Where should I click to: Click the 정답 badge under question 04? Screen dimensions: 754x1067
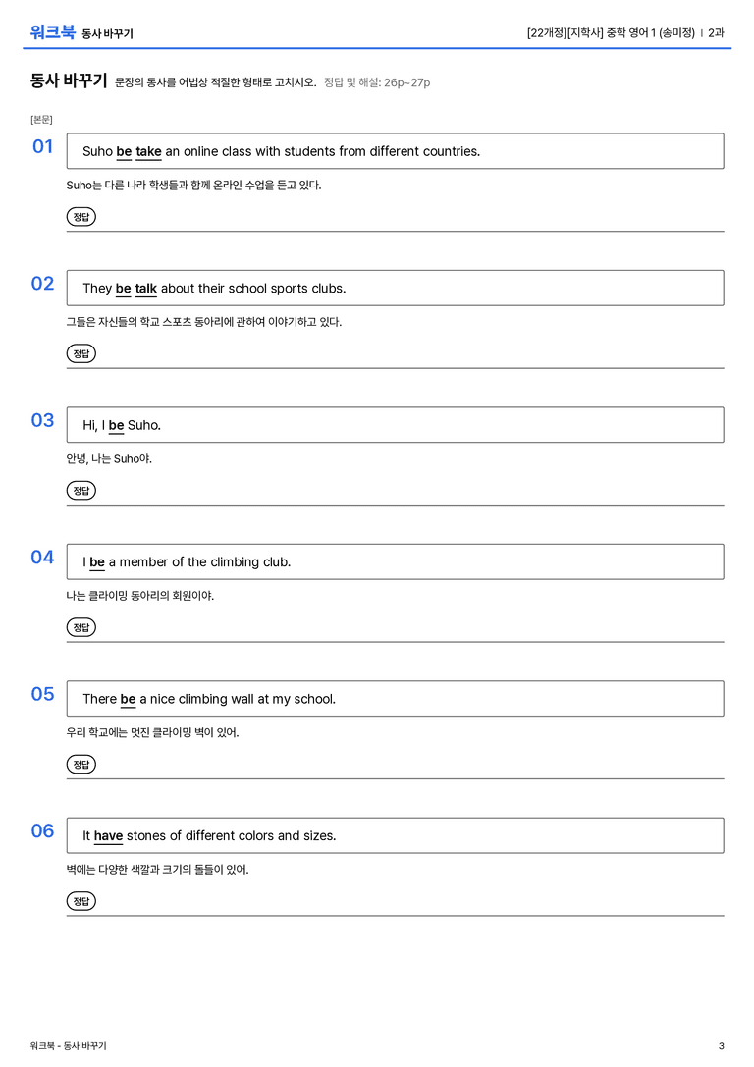coord(81,626)
